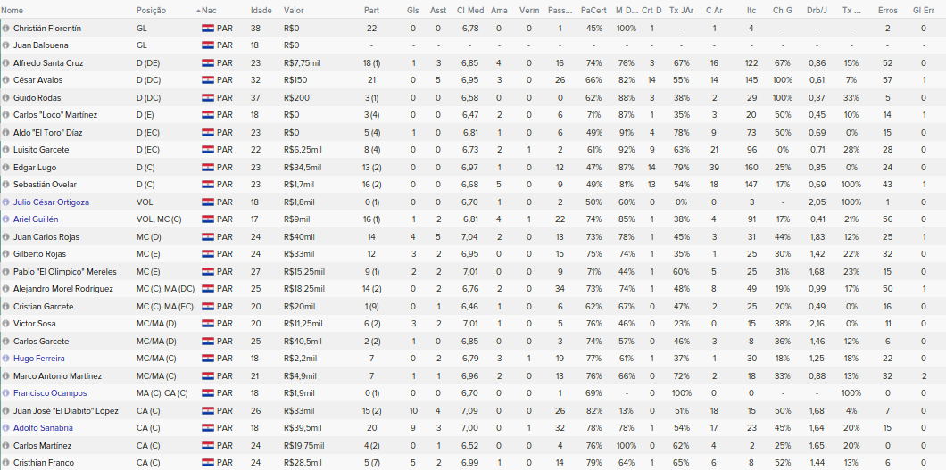Sort list by Valor column header
Viewport: 946px width, 470px height.
(x=294, y=10)
